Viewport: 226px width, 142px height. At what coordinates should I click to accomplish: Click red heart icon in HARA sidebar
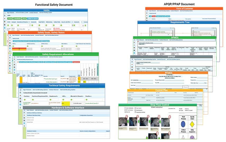point(5,18)
